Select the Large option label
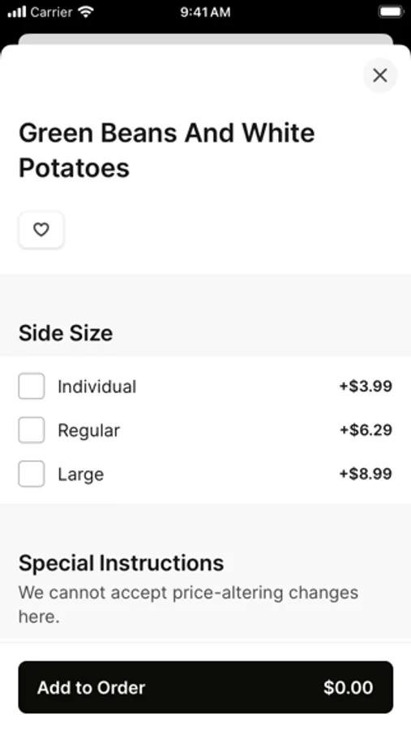 80,474
